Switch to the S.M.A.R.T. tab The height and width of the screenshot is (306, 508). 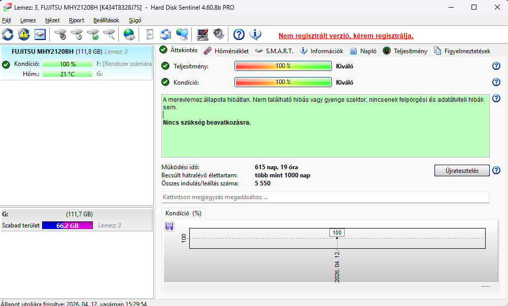pyautogui.click(x=274, y=51)
